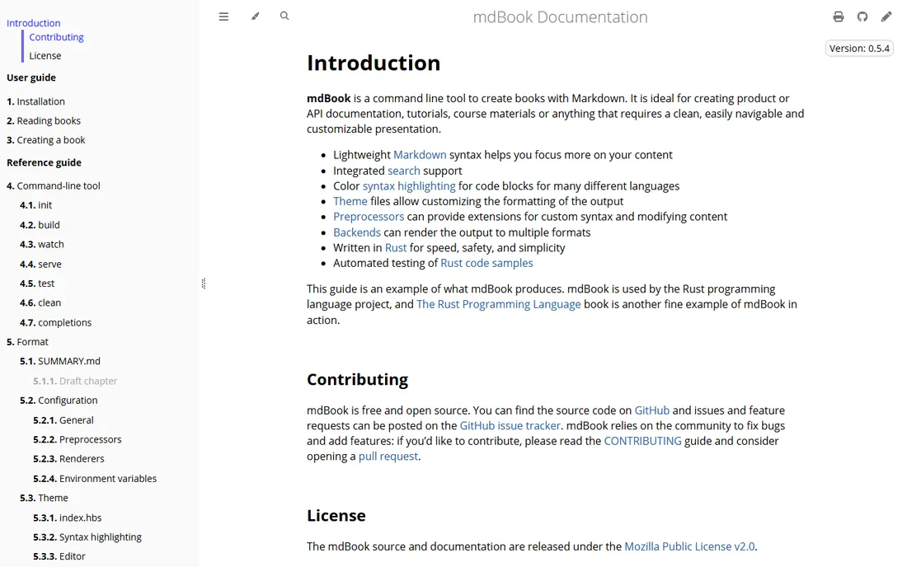
Task: Click the Contributing section heading
Action: tap(358, 380)
